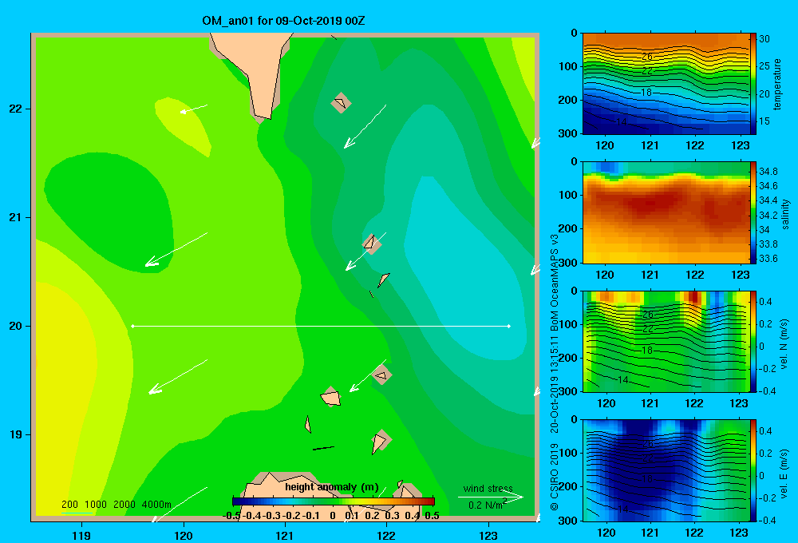
Task: Click depth label "100" on temperature plot
Action: [567, 66]
